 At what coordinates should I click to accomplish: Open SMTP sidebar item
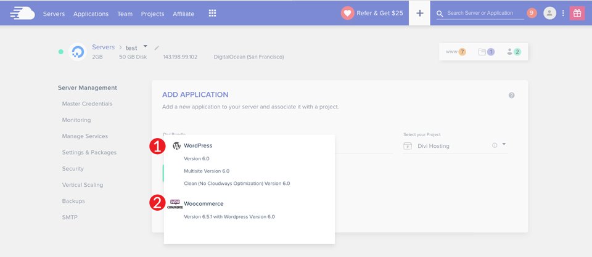70,218
